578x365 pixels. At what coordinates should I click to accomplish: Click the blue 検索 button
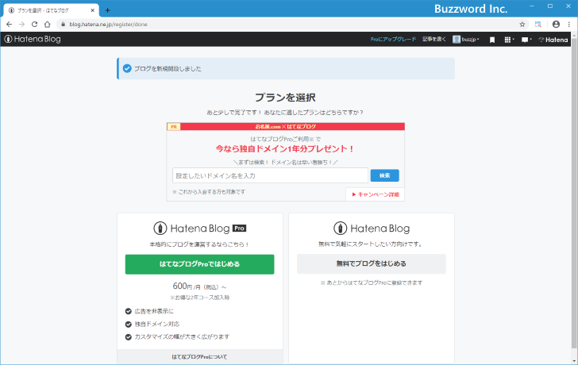[384, 175]
